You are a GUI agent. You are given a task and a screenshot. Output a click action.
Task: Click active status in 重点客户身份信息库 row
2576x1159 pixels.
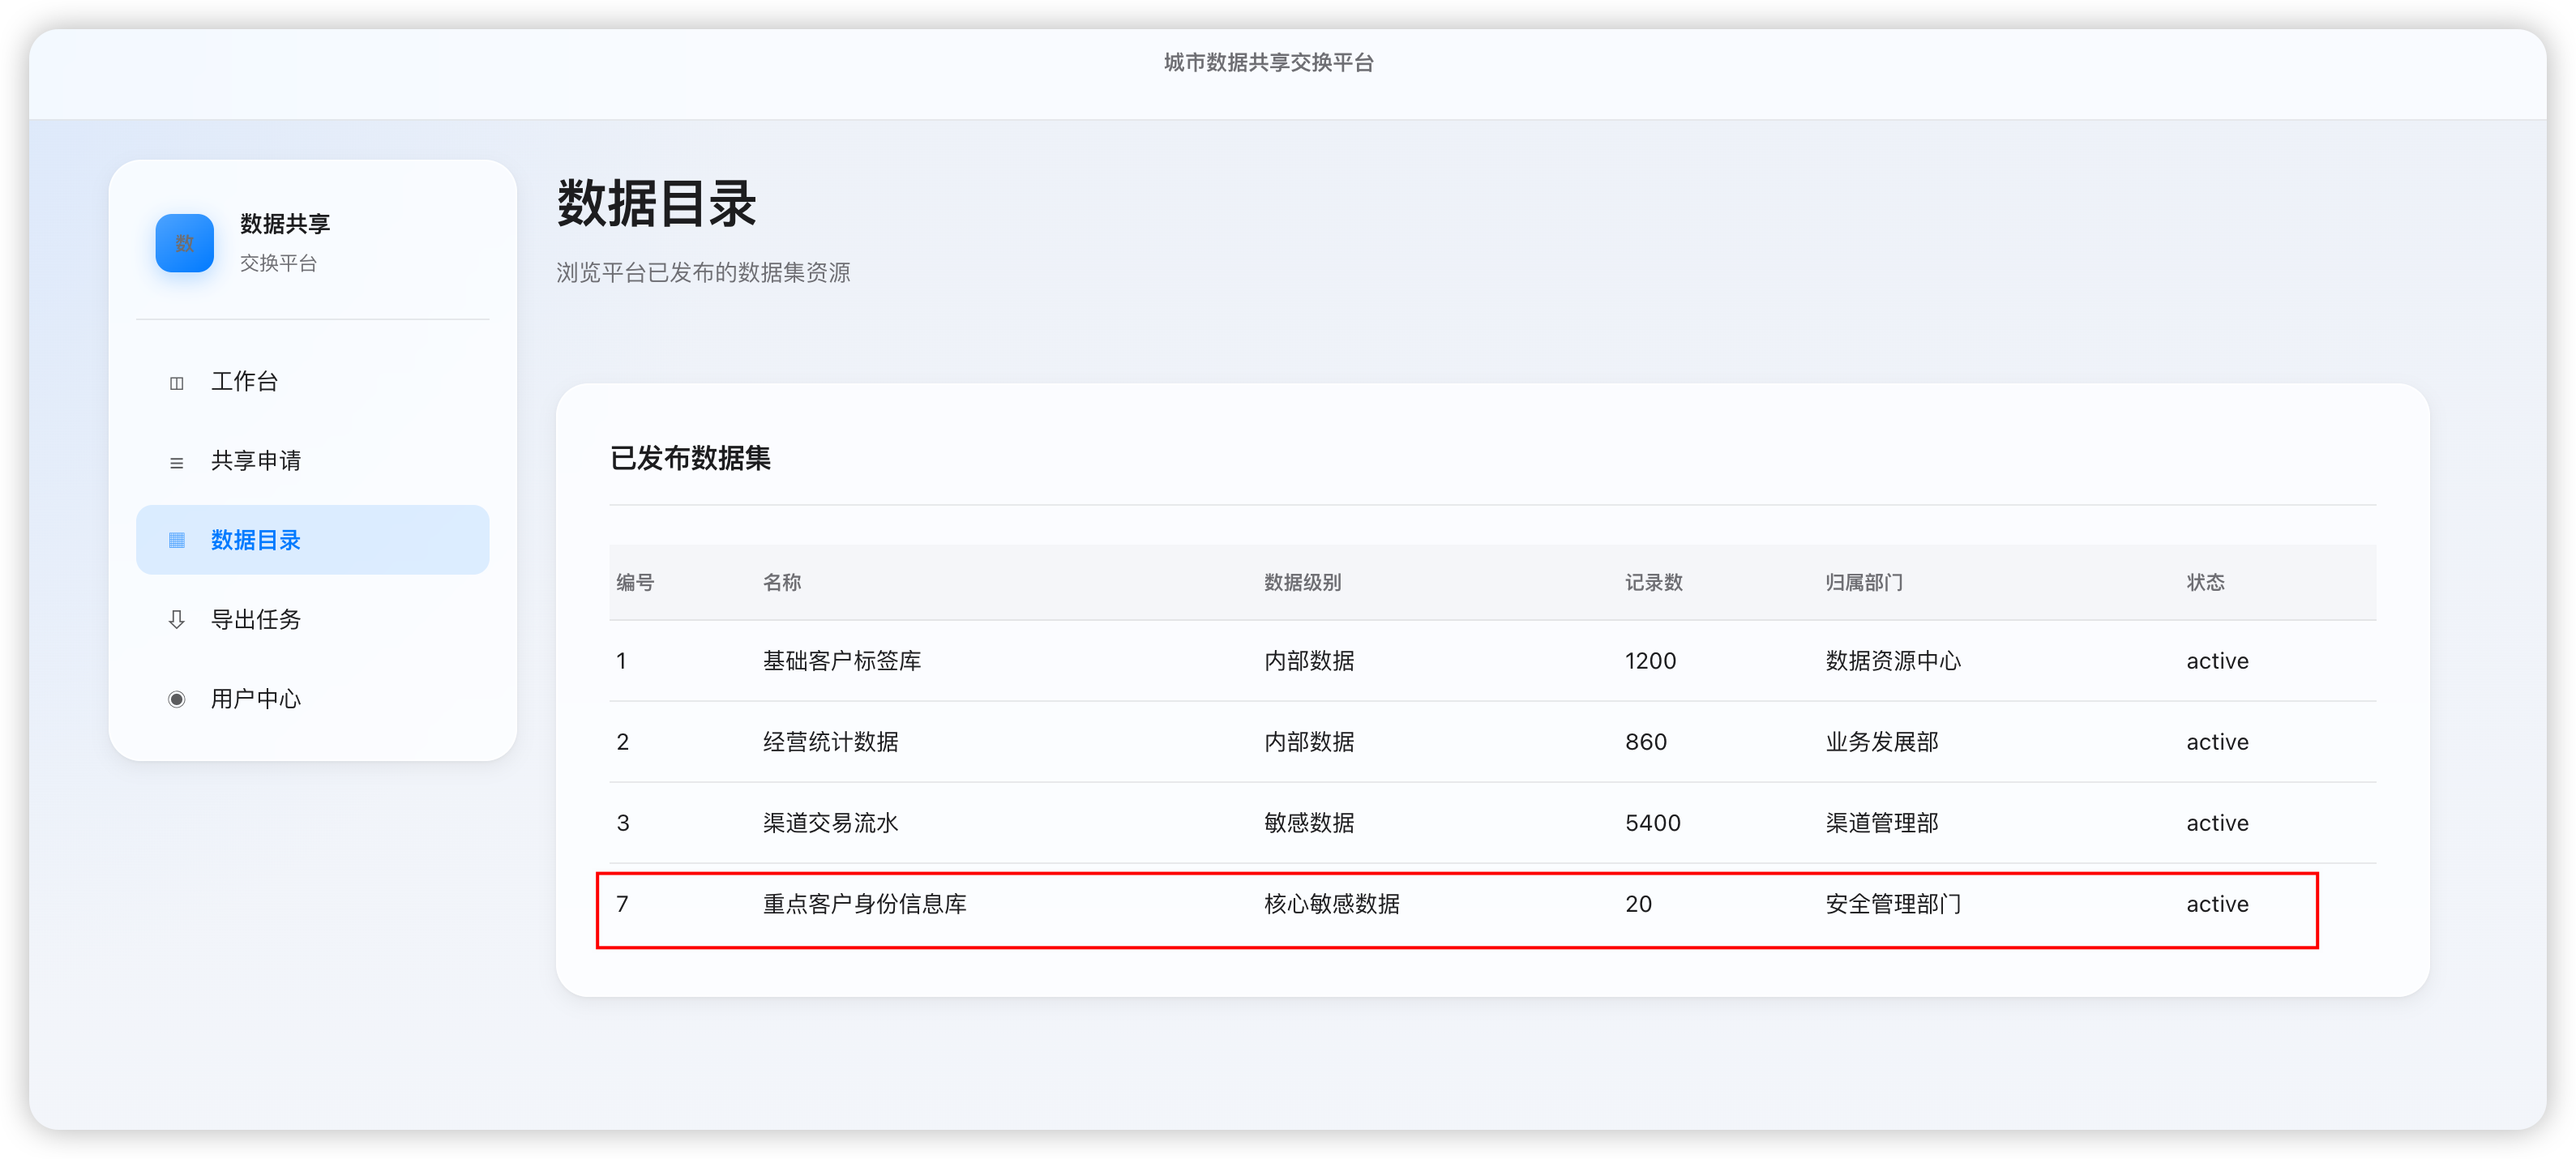[2217, 904]
